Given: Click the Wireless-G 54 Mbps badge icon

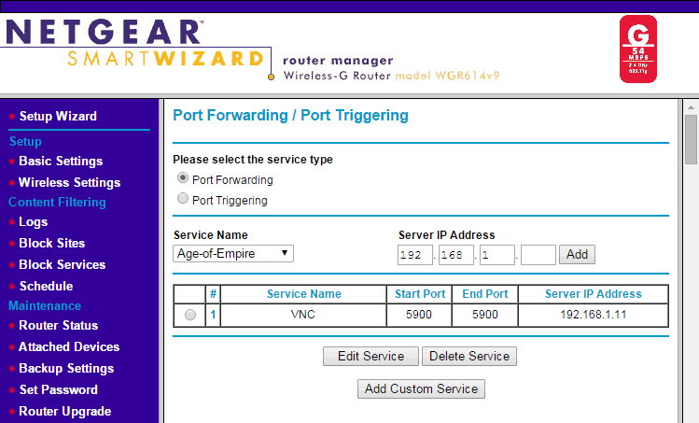Looking at the screenshot, I should click(x=638, y=49).
